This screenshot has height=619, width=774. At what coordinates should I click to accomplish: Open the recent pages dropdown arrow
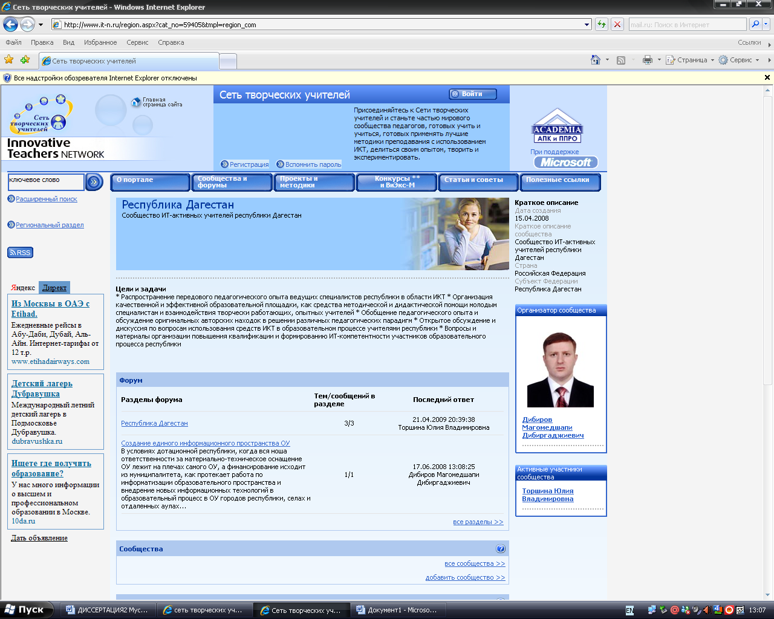41,25
